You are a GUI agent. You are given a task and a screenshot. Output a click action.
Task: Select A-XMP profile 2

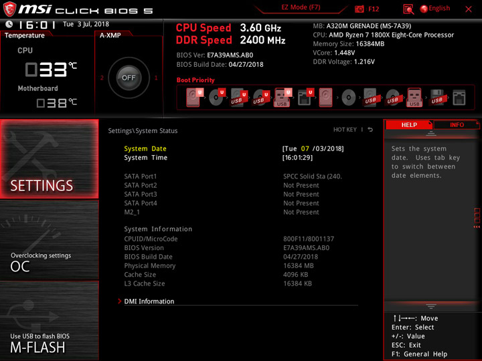click(102, 78)
